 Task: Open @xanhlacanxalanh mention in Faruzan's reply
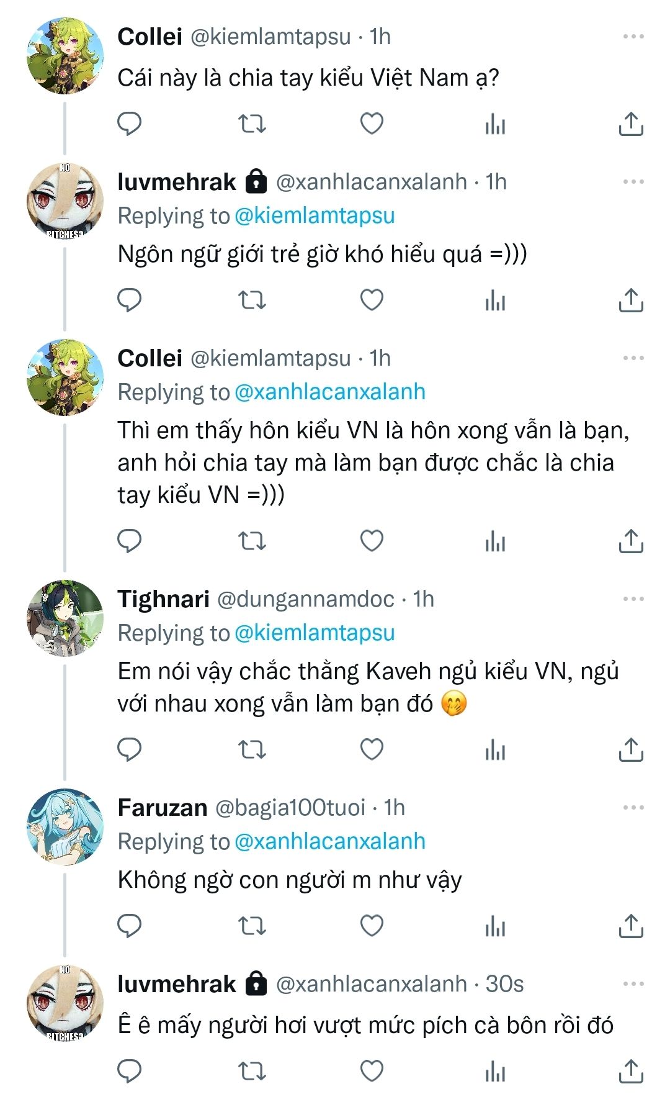point(330,841)
